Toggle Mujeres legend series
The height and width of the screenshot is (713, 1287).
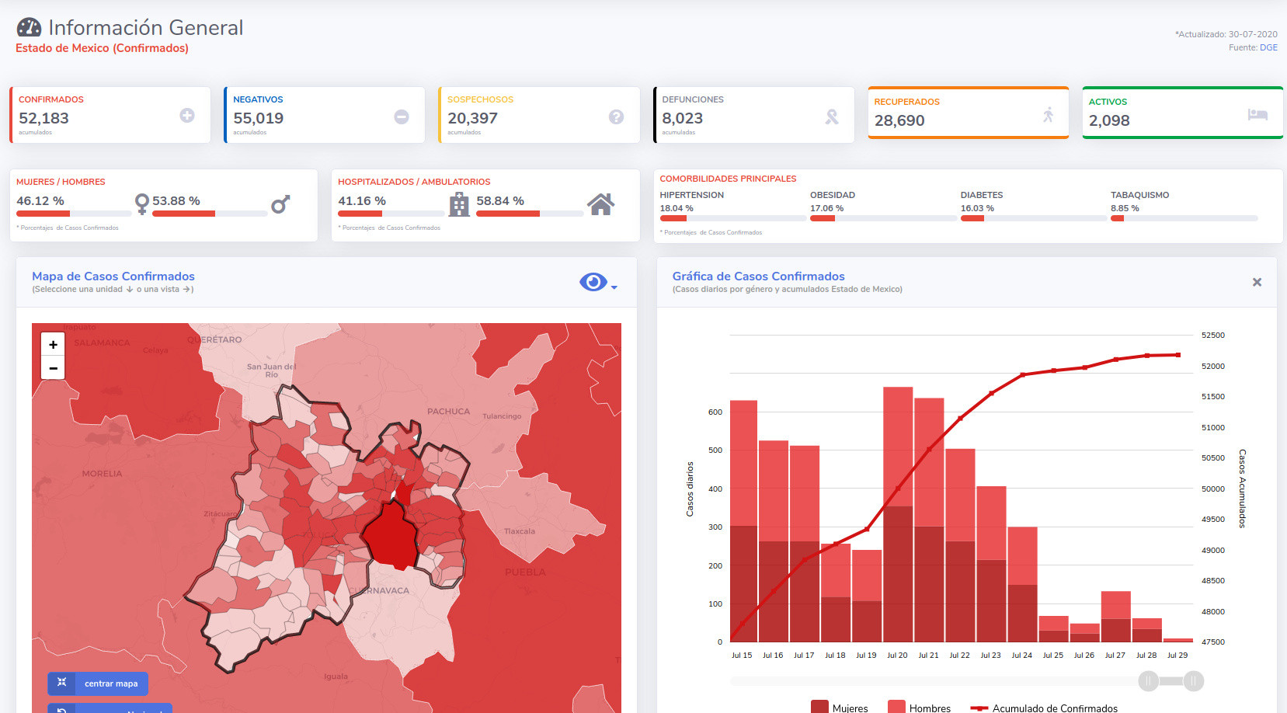click(x=839, y=708)
